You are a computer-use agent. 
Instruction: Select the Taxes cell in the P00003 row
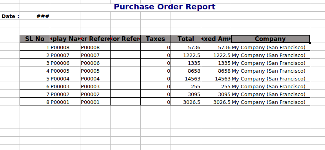point(156,87)
